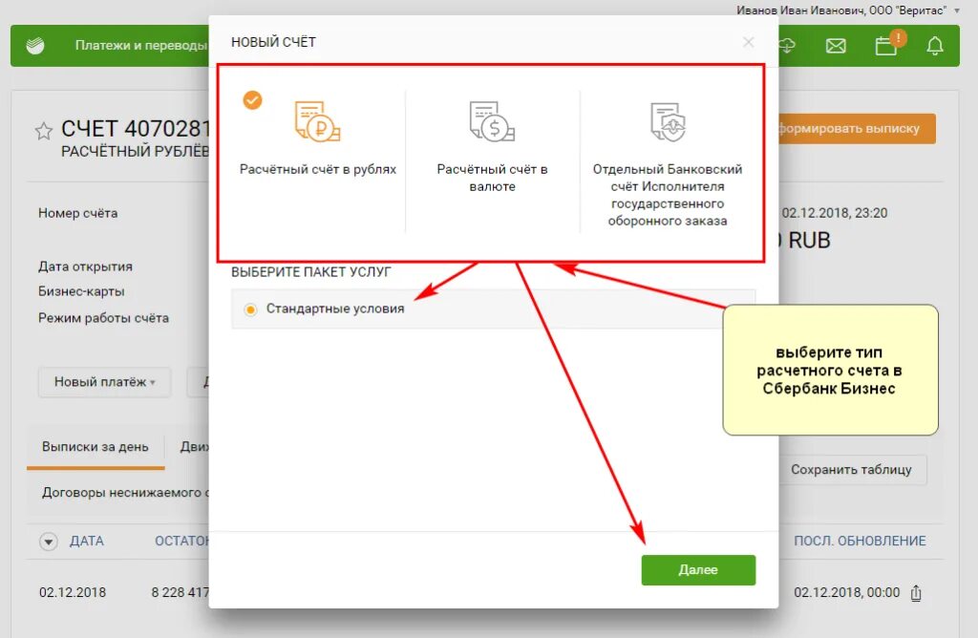Click the 02.12.2018 date cell
The width and height of the screenshot is (978, 638).
point(73,592)
